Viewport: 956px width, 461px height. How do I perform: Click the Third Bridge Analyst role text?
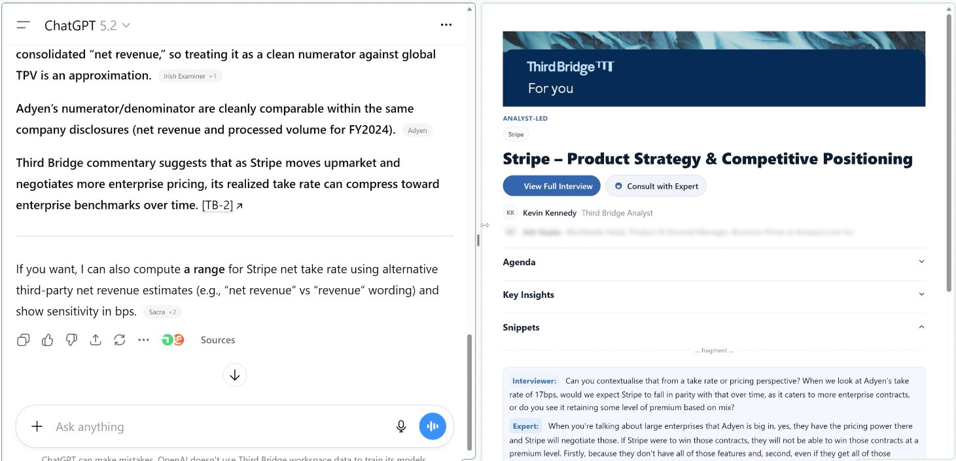[x=617, y=213]
